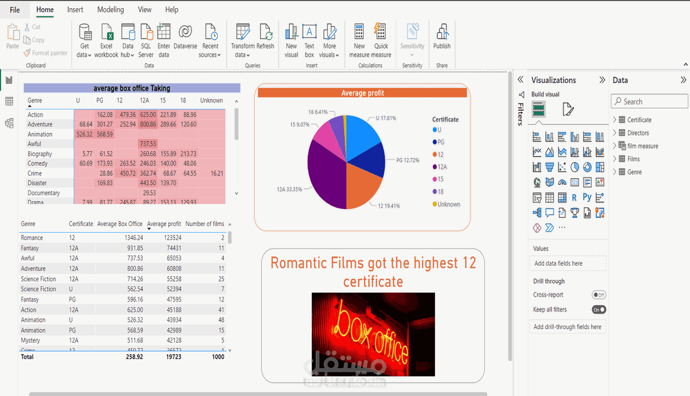This screenshot has height=396, width=690.
Task: Click the Card visual icon
Action: tap(575, 182)
